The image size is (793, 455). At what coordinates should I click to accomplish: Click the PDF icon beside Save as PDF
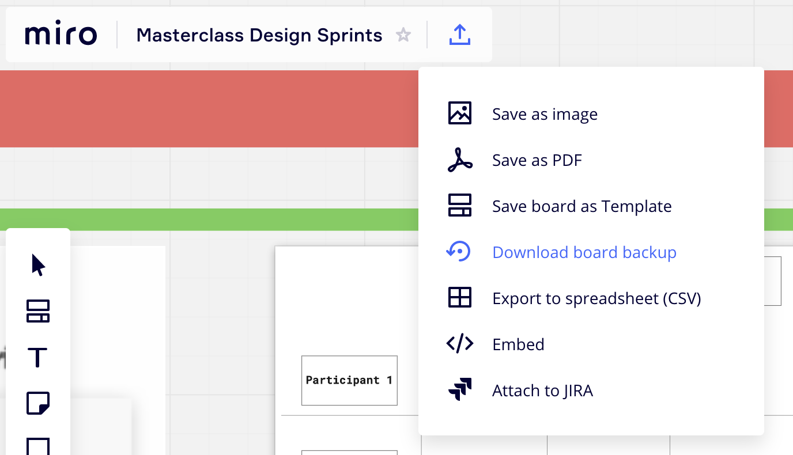pos(459,160)
